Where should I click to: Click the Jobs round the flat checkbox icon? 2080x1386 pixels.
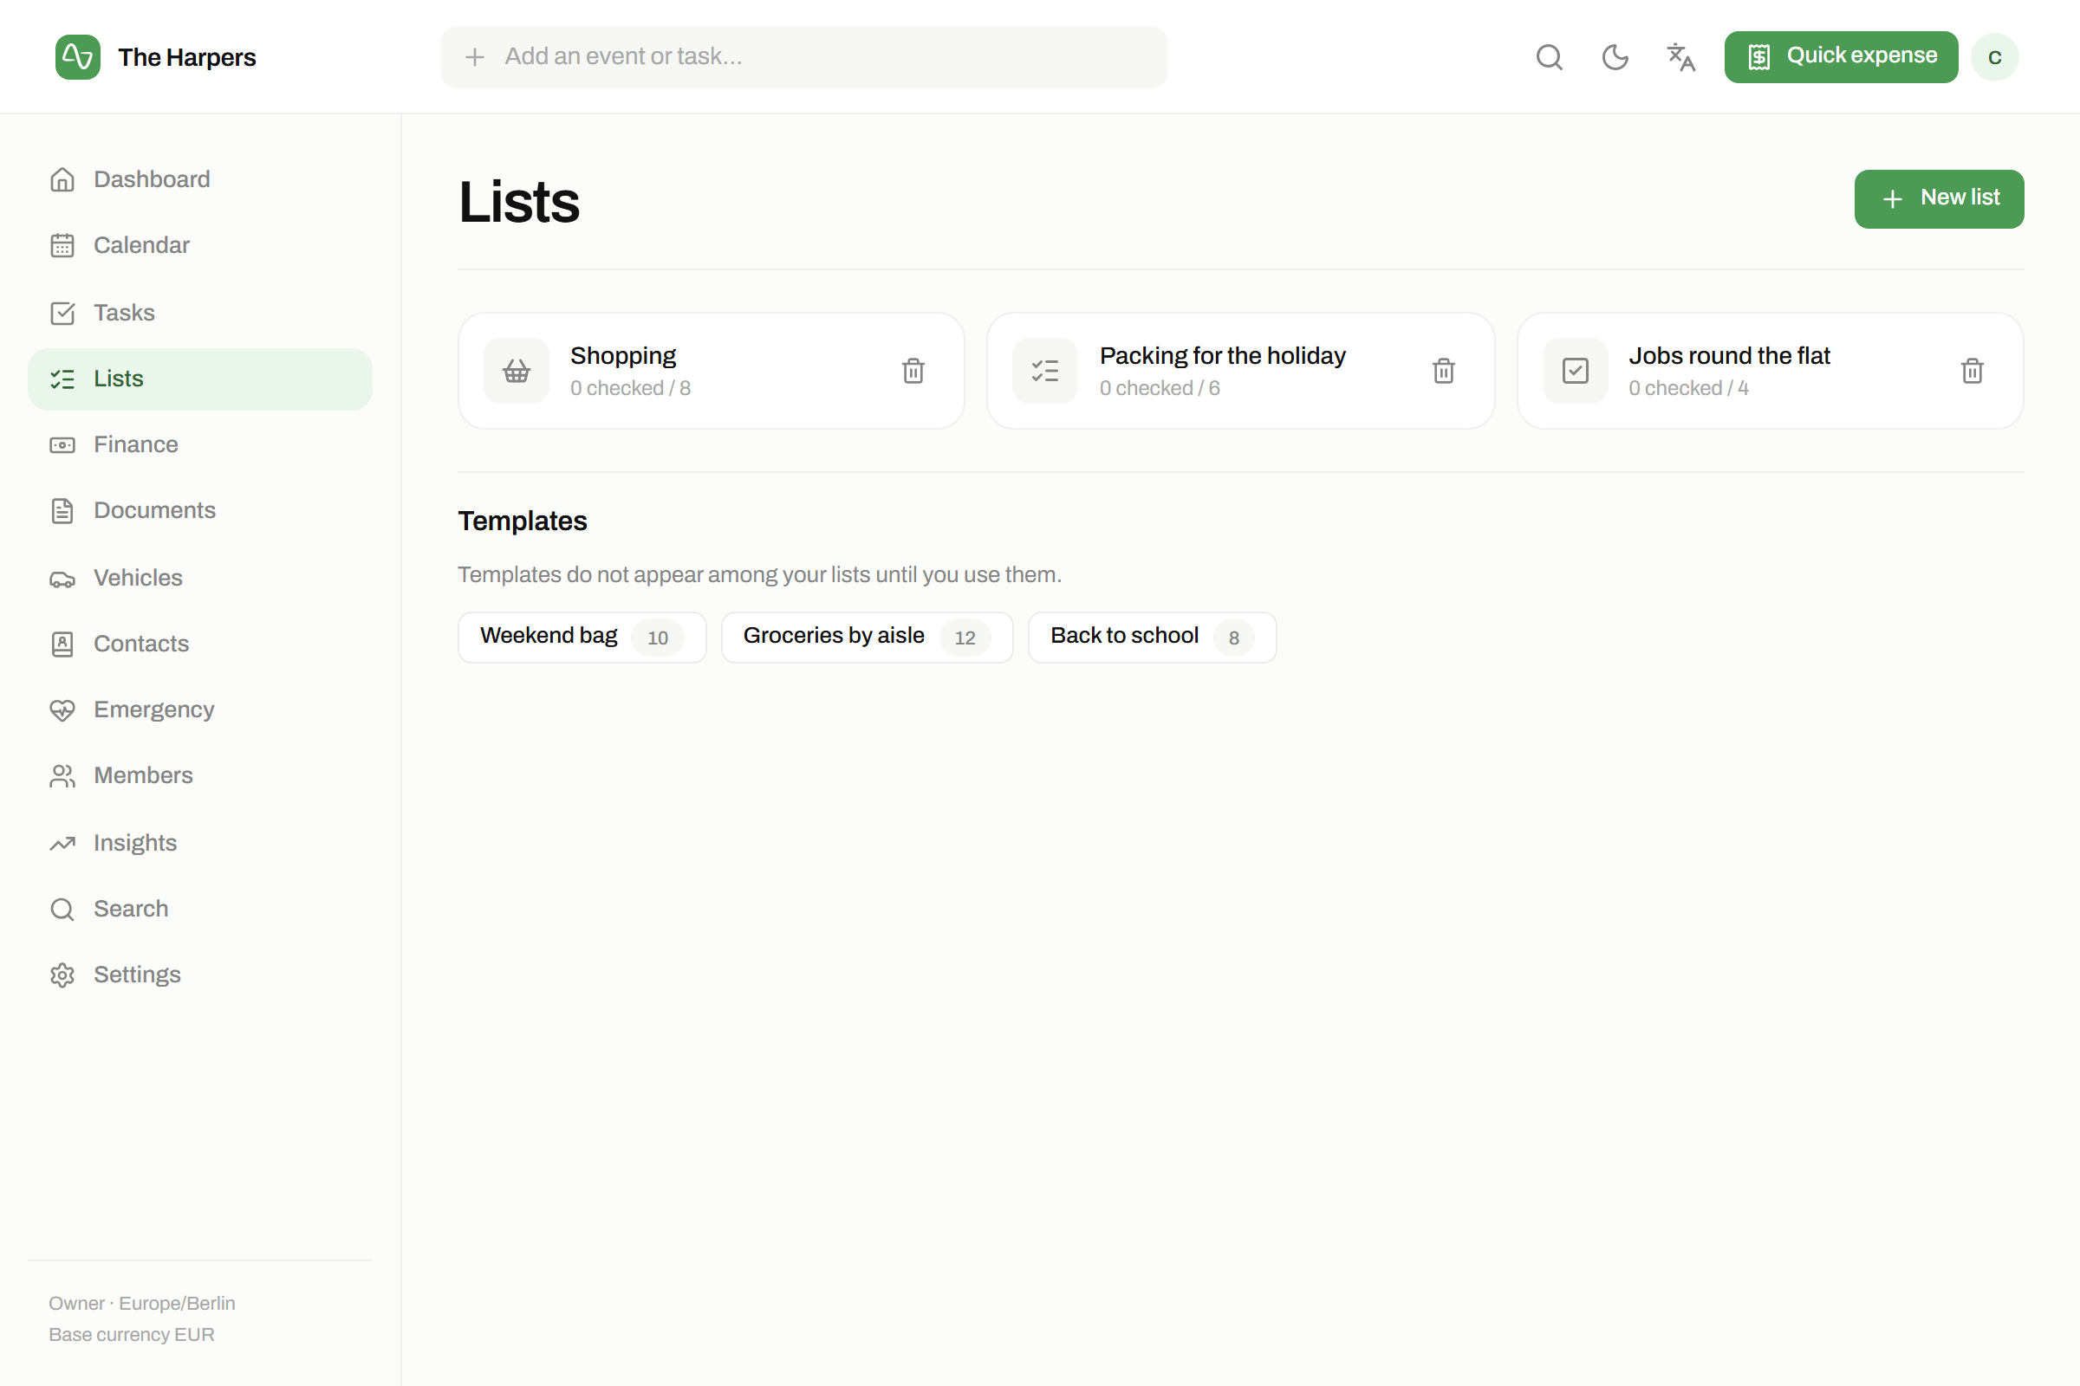[1575, 371]
